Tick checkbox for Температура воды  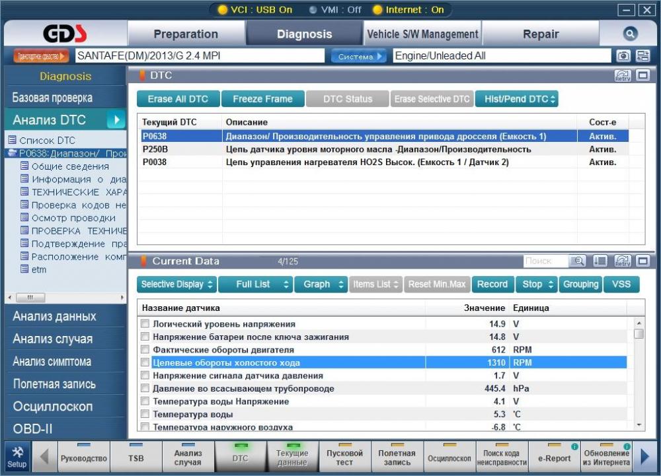[145, 415]
